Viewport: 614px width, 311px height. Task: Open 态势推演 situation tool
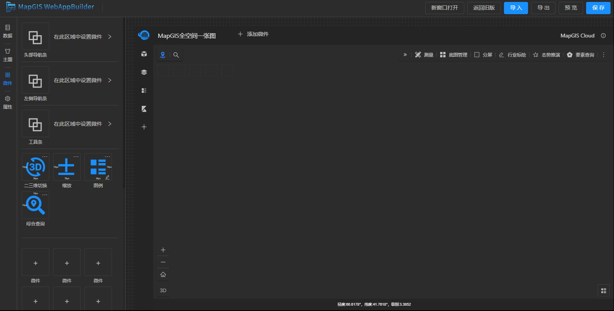point(546,55)
